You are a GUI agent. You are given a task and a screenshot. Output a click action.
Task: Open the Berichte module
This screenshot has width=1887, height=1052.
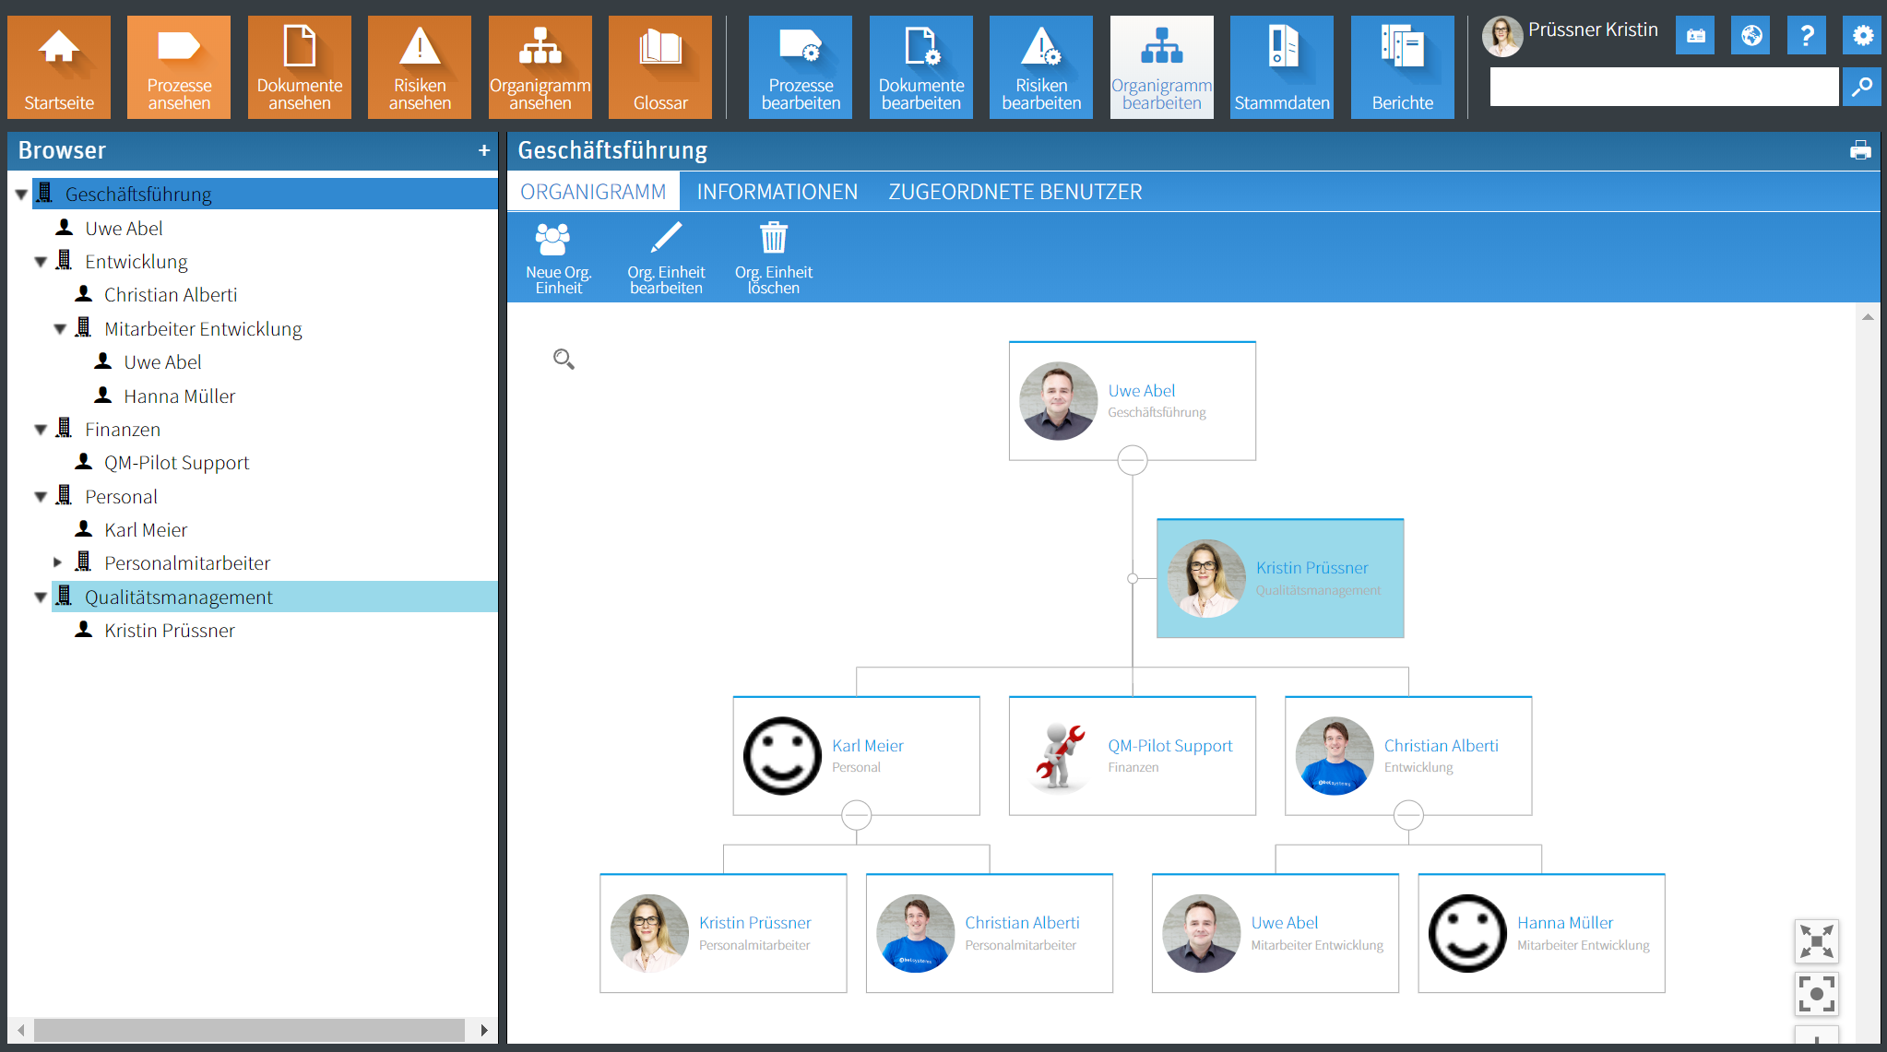(1402, 65)
